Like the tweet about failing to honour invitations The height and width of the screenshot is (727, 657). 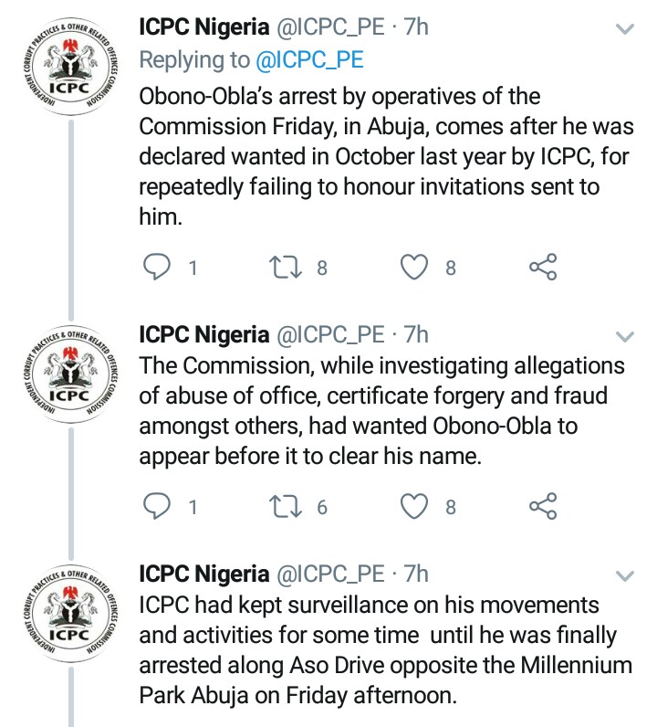(x=415, y=267)
